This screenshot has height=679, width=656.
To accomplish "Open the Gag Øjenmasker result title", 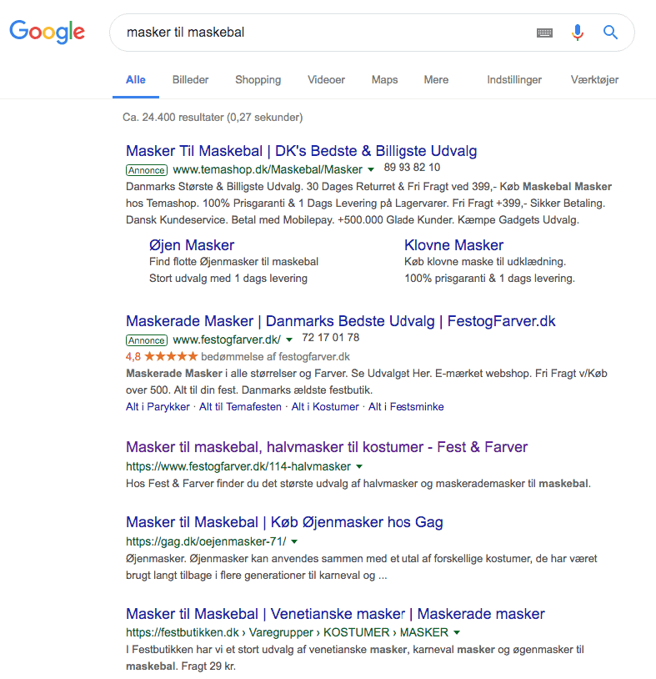I will click(284, 522).
